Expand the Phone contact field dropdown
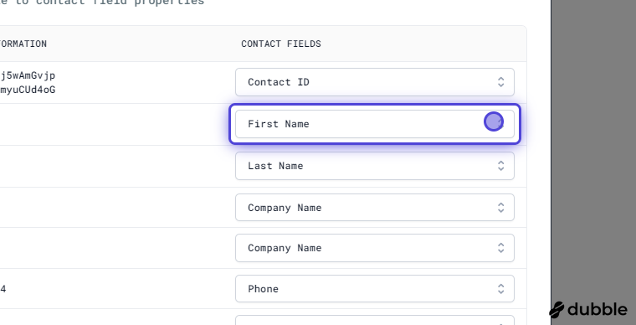 (375, 289)
